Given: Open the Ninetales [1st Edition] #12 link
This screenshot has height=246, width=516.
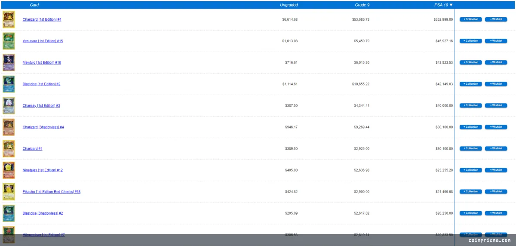Looking at the screenshot, I should [43, 170].
